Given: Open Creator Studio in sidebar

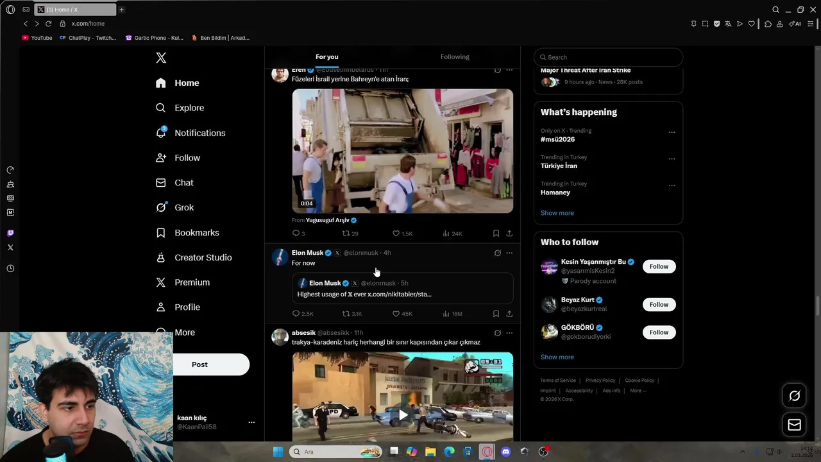Looking at the screenshot, I should (x=194, y=257).
